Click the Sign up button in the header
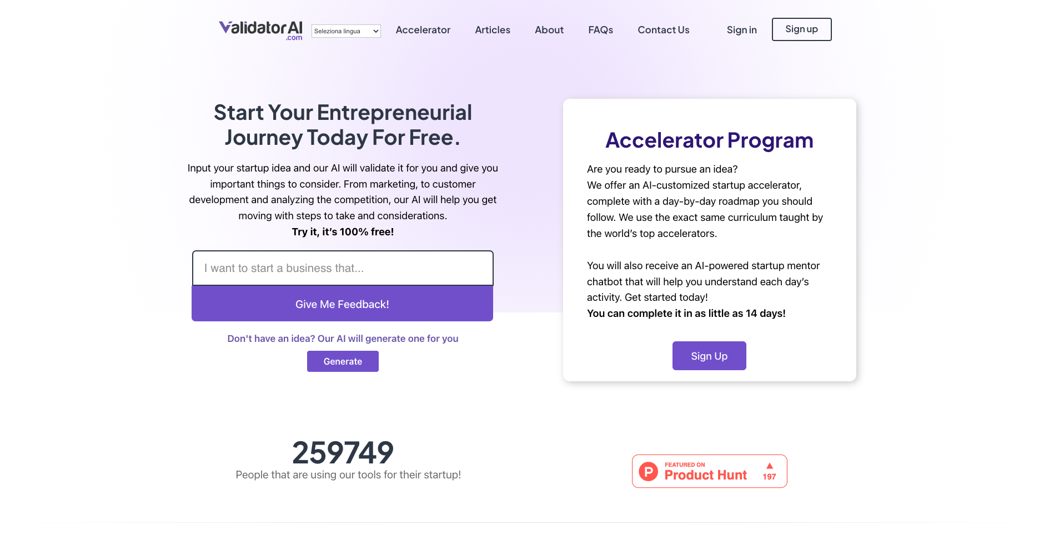 pyautogui.click(x=801, y=29)
